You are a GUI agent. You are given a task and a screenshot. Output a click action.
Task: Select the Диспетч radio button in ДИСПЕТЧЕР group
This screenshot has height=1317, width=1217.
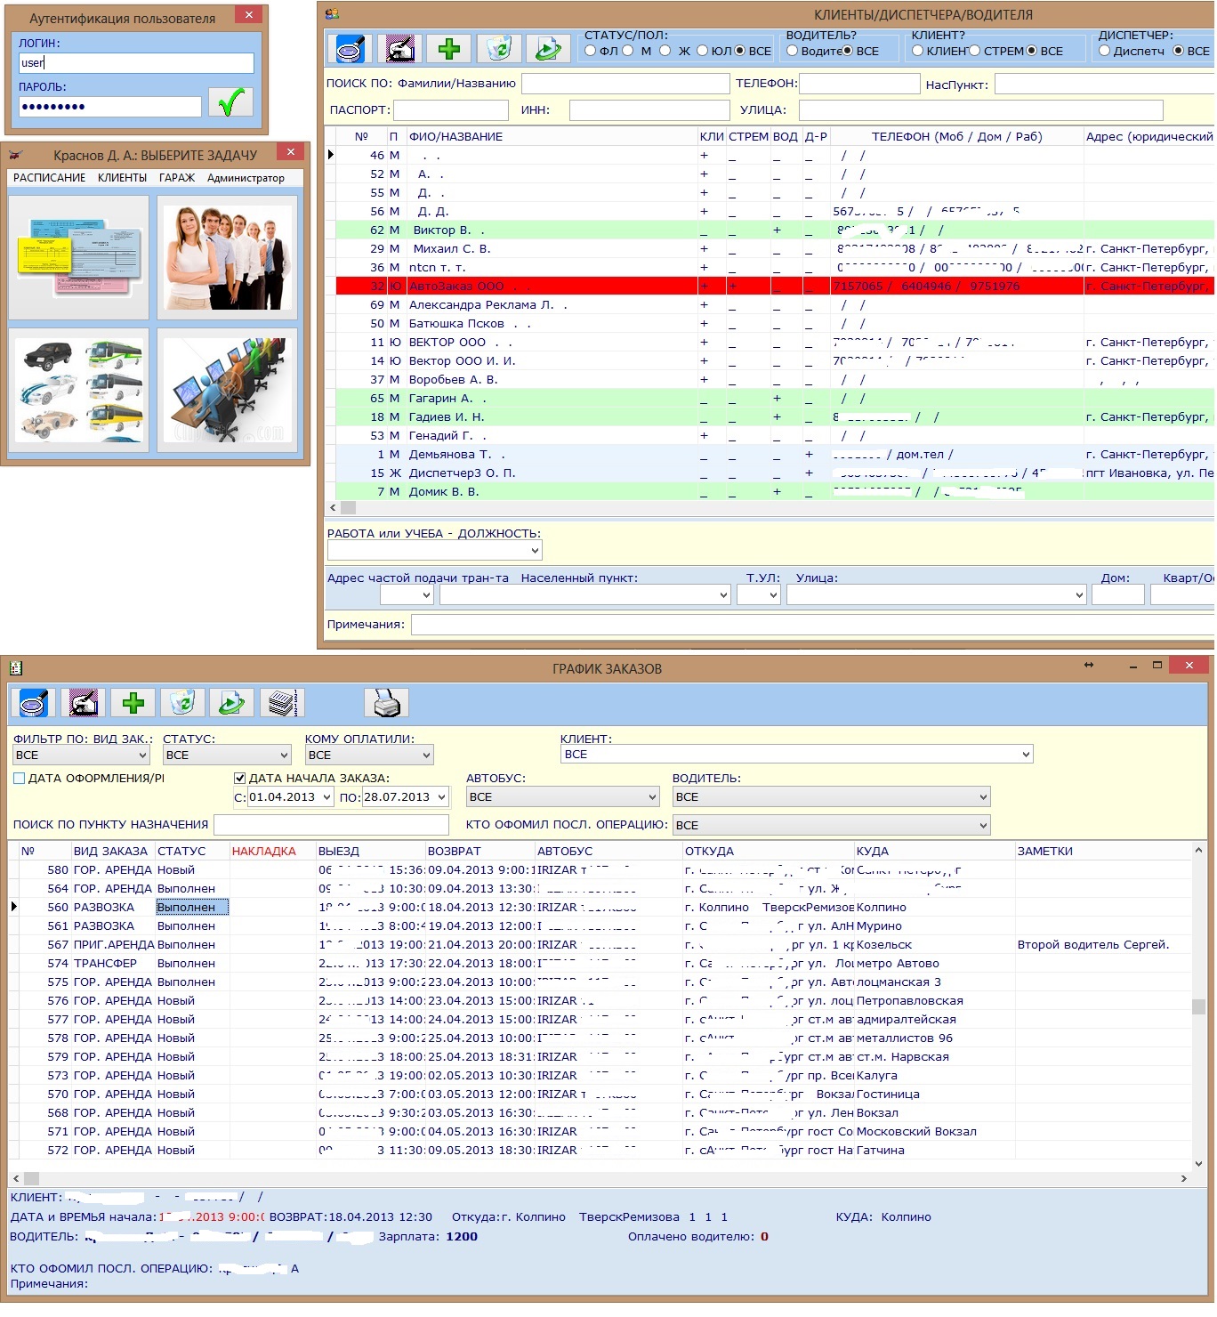[x=1104, y=51]
